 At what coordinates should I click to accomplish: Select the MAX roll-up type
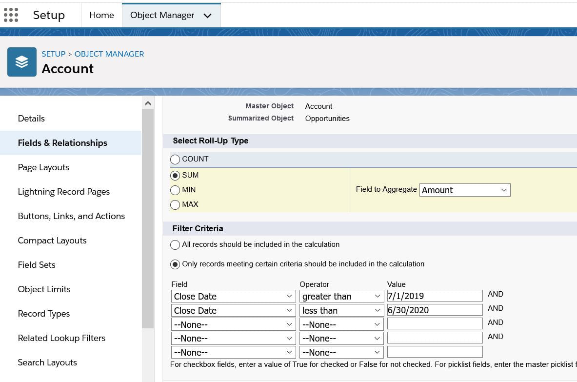click(175, 204)
